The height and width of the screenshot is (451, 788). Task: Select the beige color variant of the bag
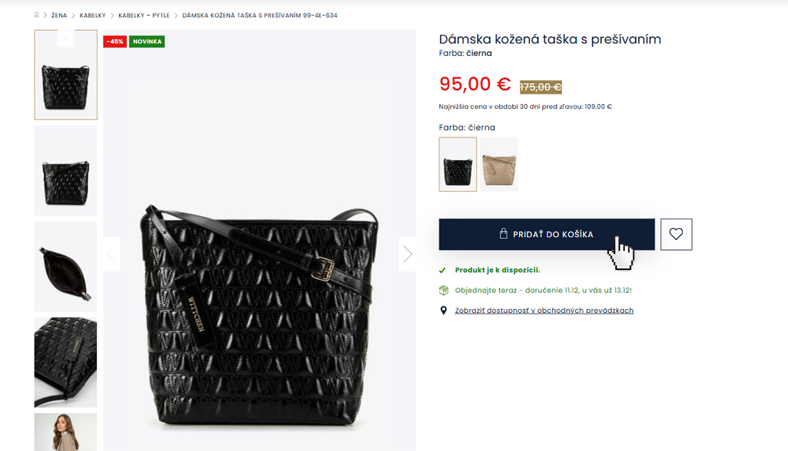point(498,164)
